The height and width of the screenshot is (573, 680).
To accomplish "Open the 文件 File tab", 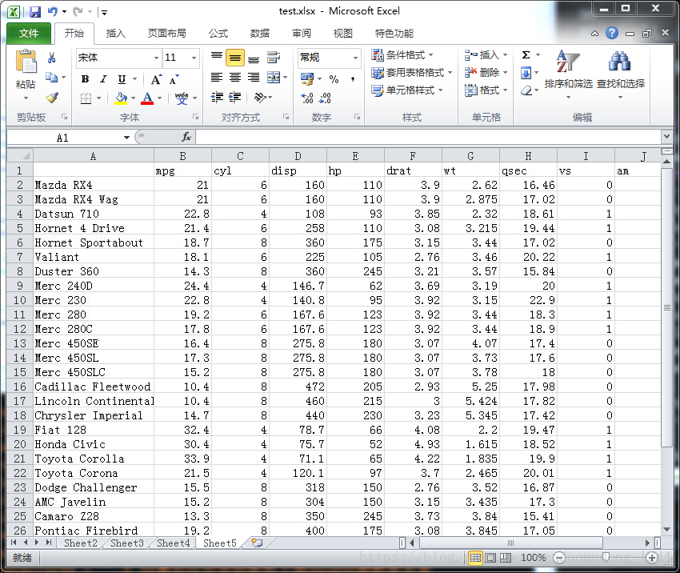I will [x=29, y=34].
